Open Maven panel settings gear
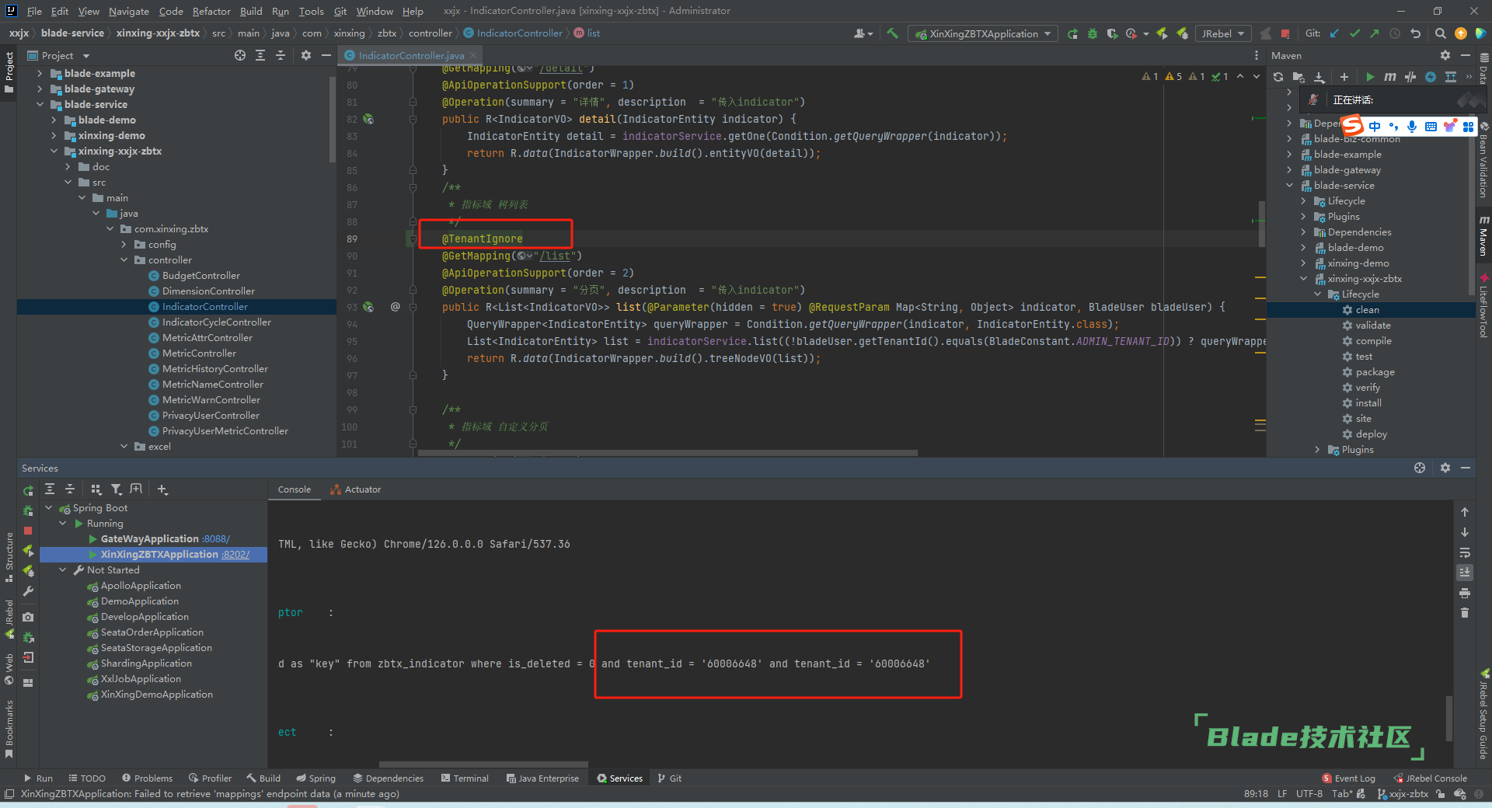The image size is (1492, 808). click(1445, 55)
